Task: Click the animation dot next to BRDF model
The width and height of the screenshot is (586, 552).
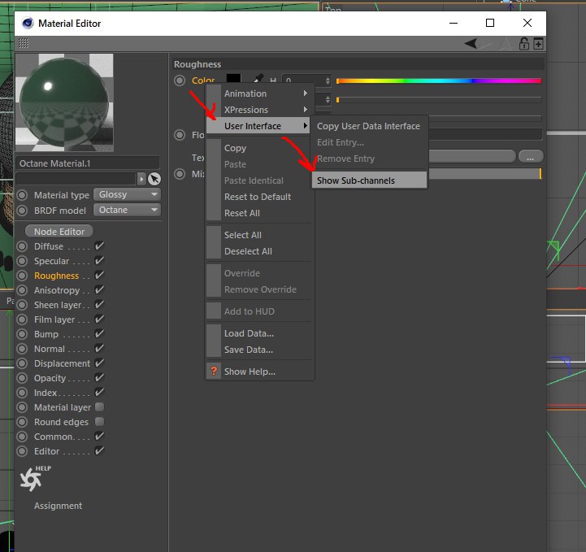Action: coord(22,211)
